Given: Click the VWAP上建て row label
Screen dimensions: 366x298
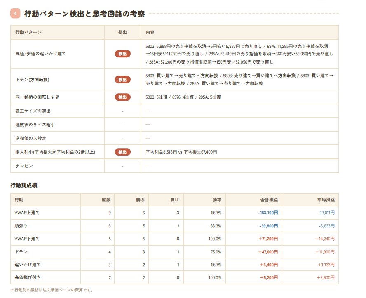Looking at the screenshot, I should [x=27, y=213].
